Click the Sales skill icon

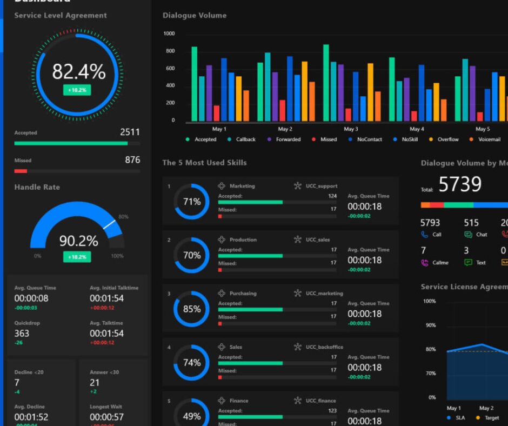pyautogui.click(x=222, y=347)
